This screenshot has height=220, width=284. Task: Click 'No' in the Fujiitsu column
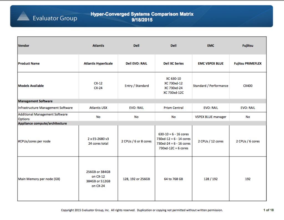[x=248, y=117]
